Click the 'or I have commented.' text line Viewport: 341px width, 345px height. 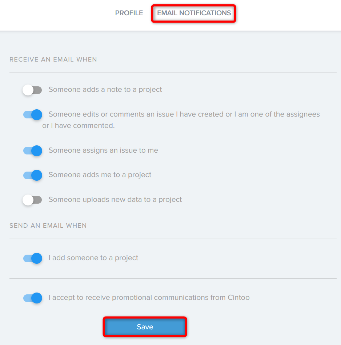(79, 125)
